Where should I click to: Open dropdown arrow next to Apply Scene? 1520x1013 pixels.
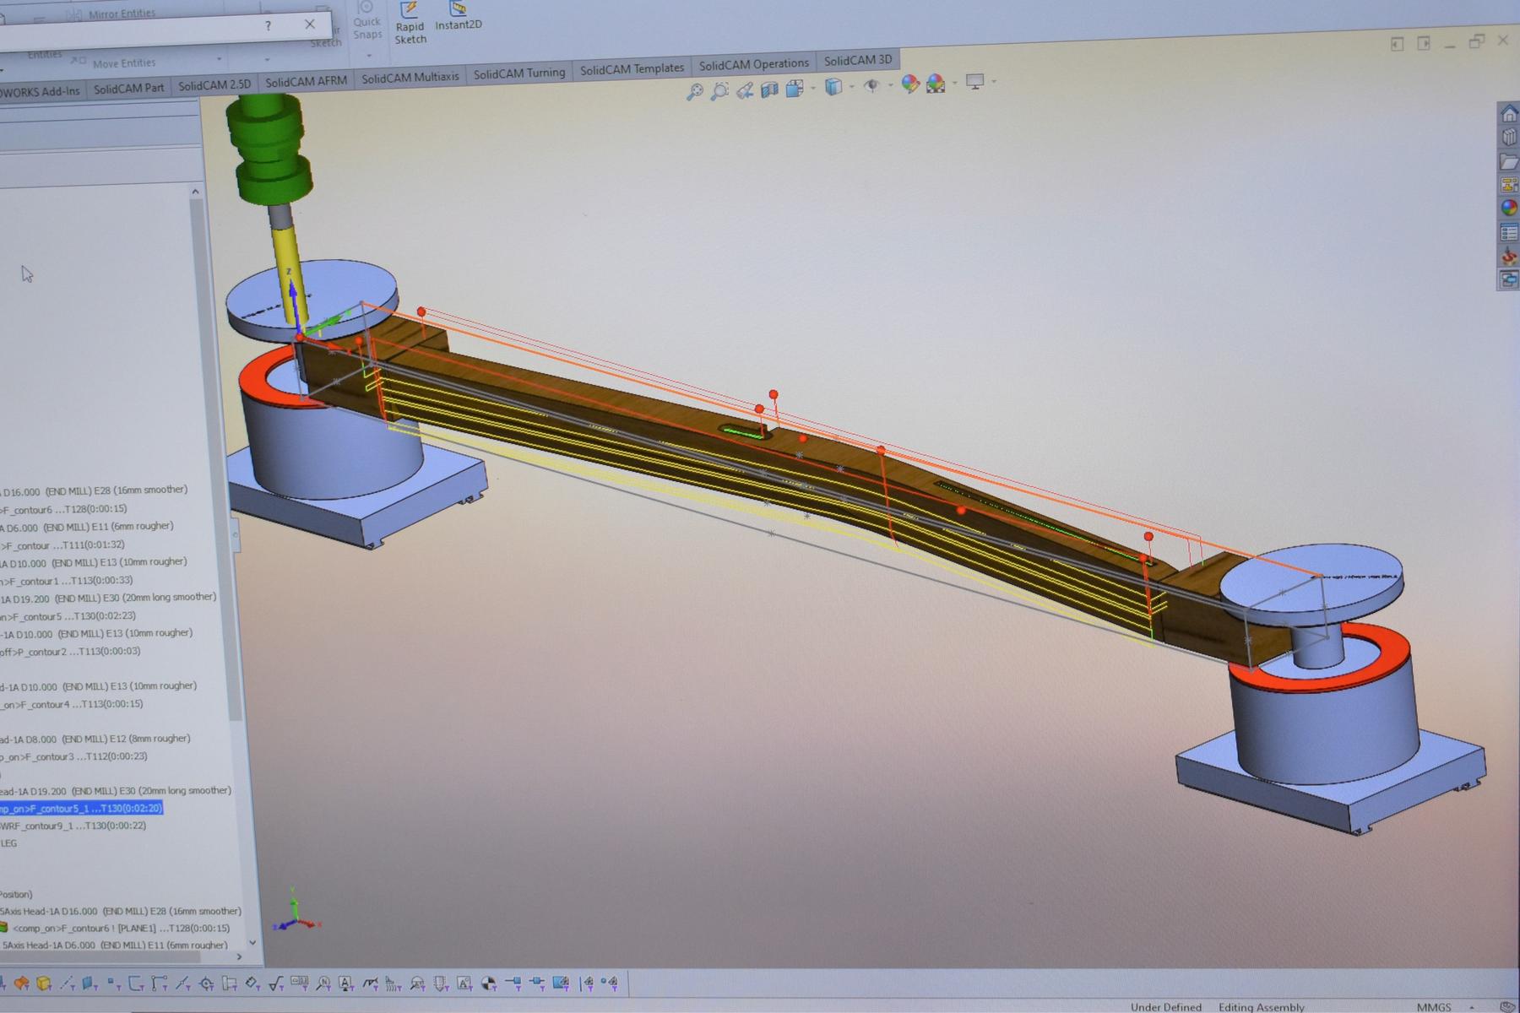(954, 83)
